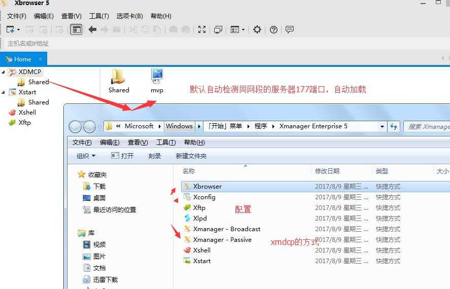Click the host name or IP address field
The width and height of the screenshot is (450, 289).
[225, 44]
